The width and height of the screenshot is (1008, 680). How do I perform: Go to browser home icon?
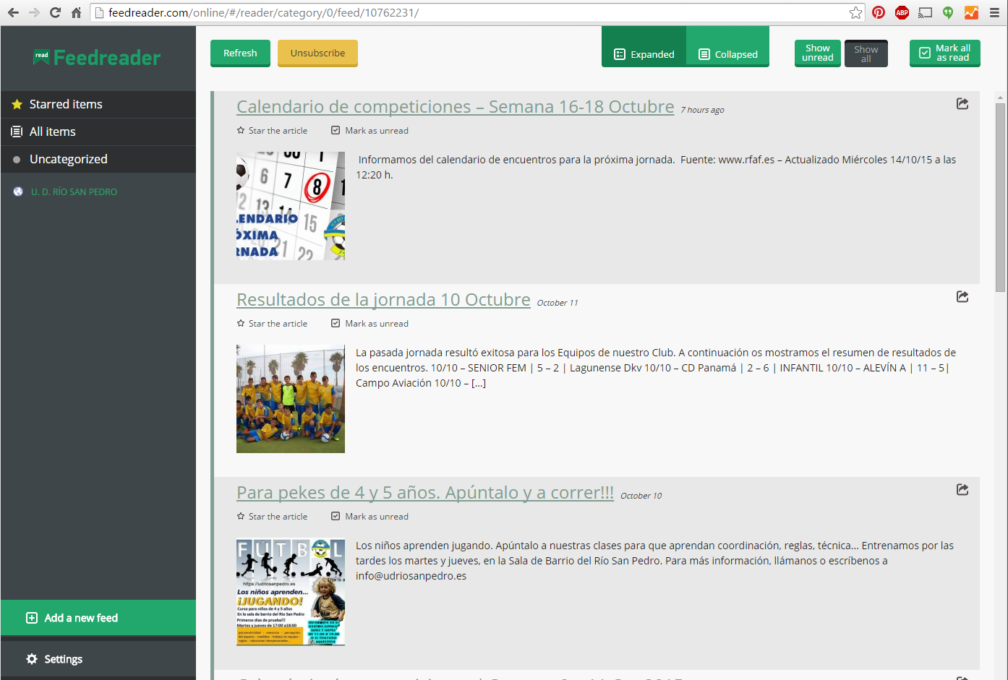click(x=76, y=12)
